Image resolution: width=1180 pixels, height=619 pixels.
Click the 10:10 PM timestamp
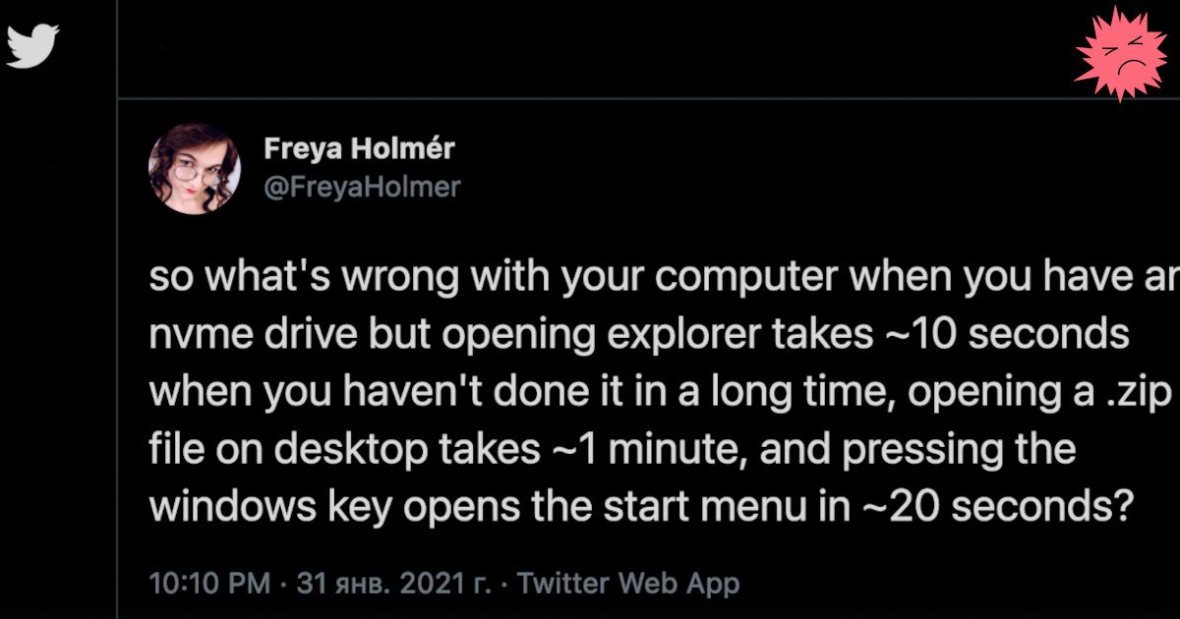click(x=209, y=583)
